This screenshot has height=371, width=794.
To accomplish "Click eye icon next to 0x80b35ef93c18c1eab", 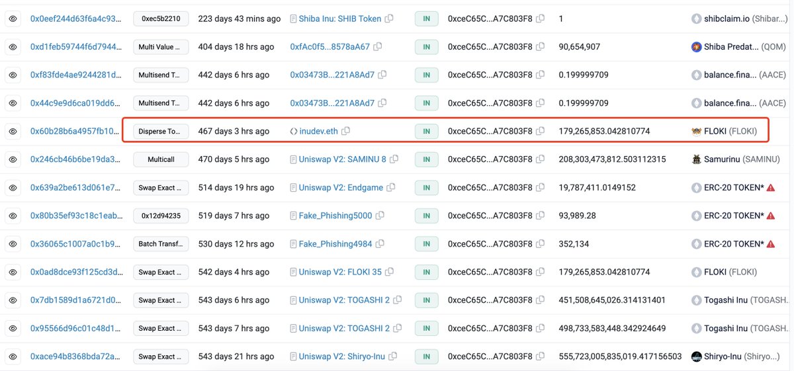I will (13, 216).
